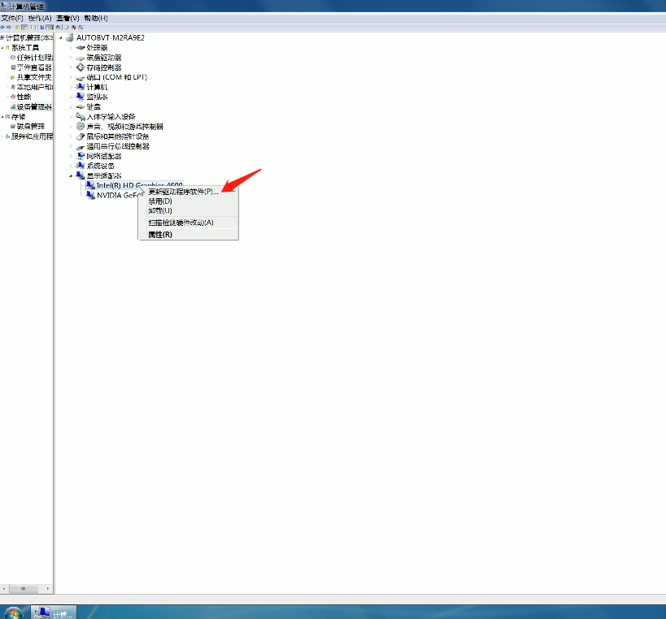Select the 鼠标和其他指针设备 label
The image size is (666, 619).
(118, 136)
